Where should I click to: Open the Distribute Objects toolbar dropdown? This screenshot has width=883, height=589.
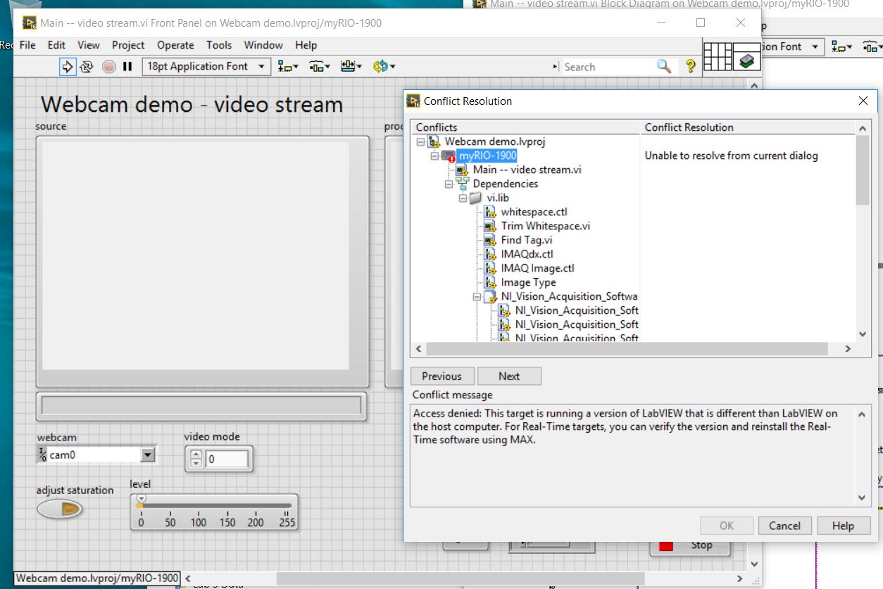(320, 66)
